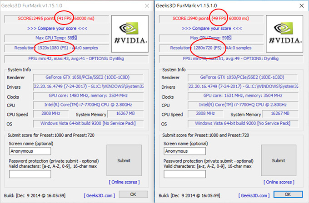
Task: Open Compare your score link in left window
Action: click(57, 29)
